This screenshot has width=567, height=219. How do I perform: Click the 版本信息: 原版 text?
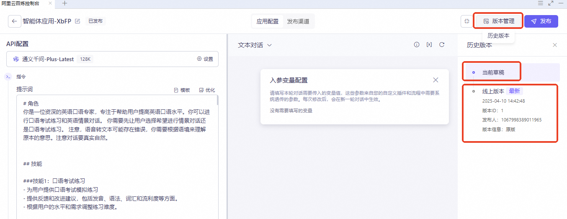tap(499, 129)
